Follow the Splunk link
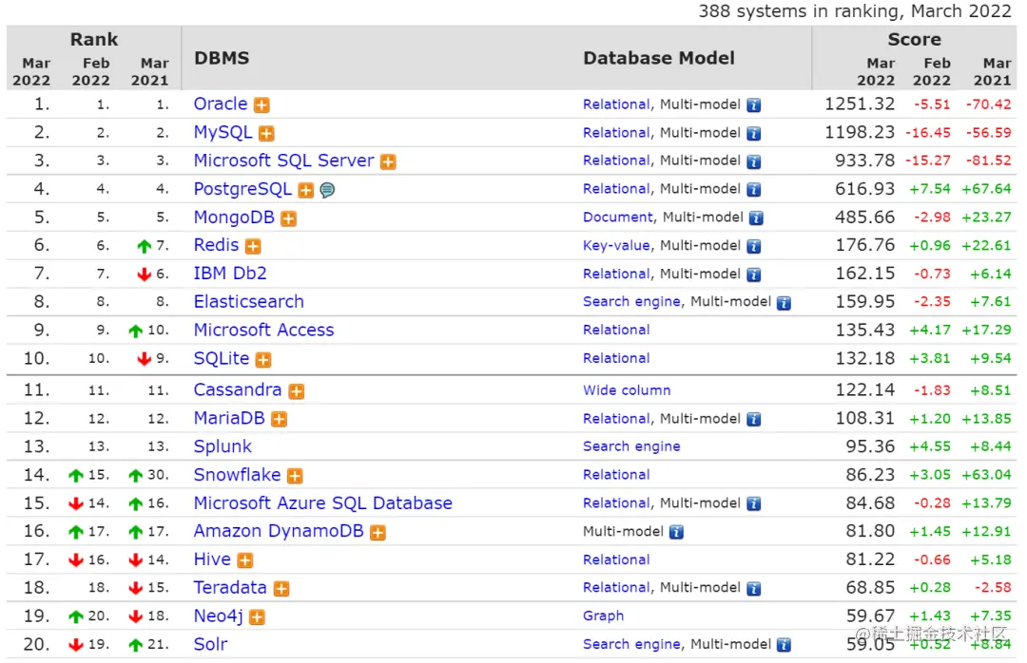This screenshot has height=663, width=1027. (223, 446)
